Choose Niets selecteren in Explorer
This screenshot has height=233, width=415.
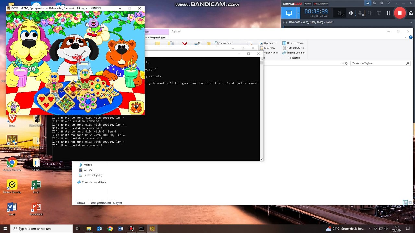pos(293,48)
